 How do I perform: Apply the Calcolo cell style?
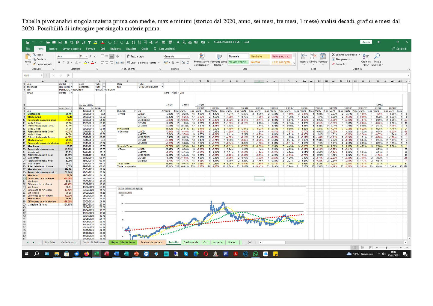click(x=260, y=62)
